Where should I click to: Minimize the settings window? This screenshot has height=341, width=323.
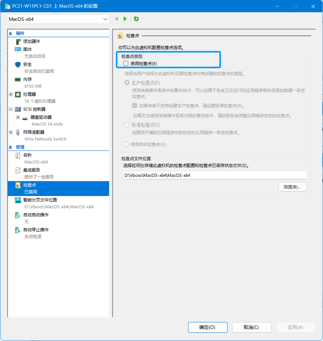277,6
